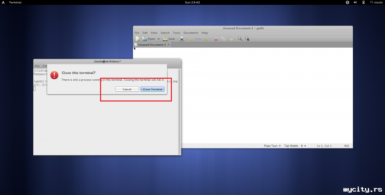Open gedit Tools menu
The image size is (385, 195).
[176, 33]
